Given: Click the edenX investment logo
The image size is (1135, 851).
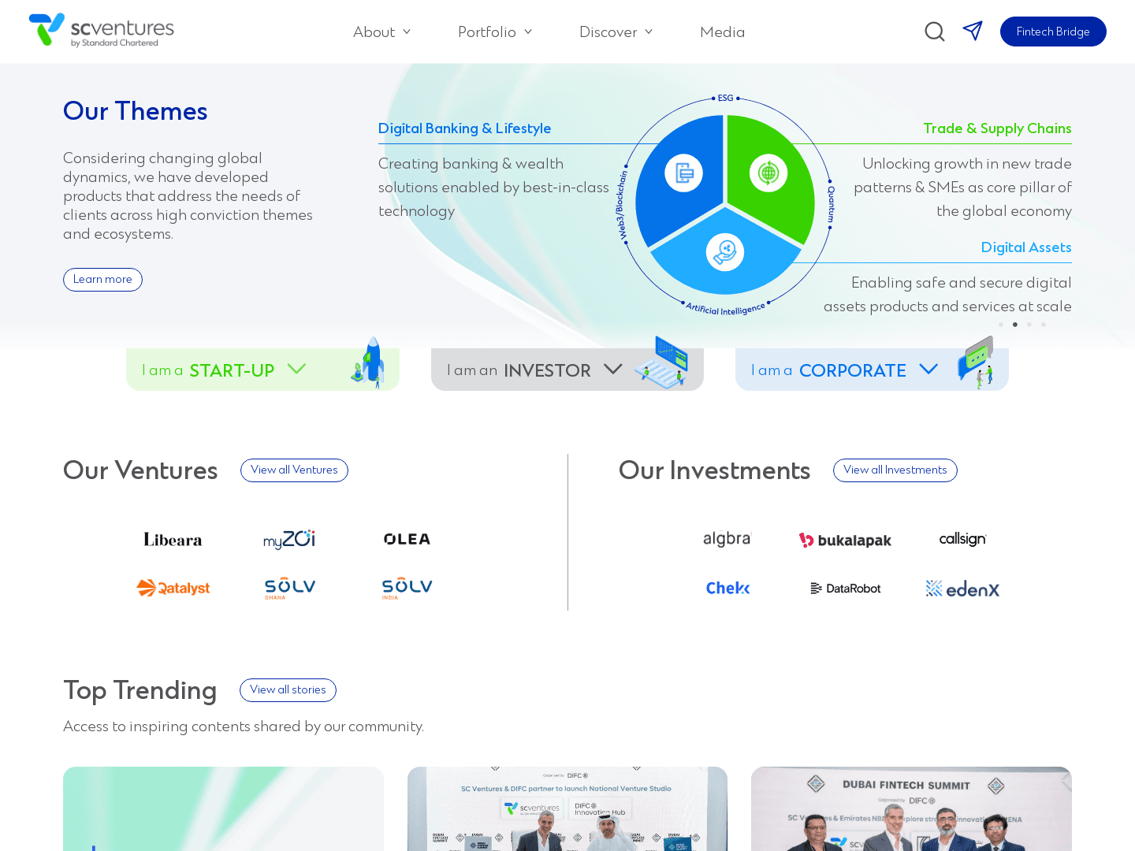Looking at the screenshot, I should tap(962, 589).
